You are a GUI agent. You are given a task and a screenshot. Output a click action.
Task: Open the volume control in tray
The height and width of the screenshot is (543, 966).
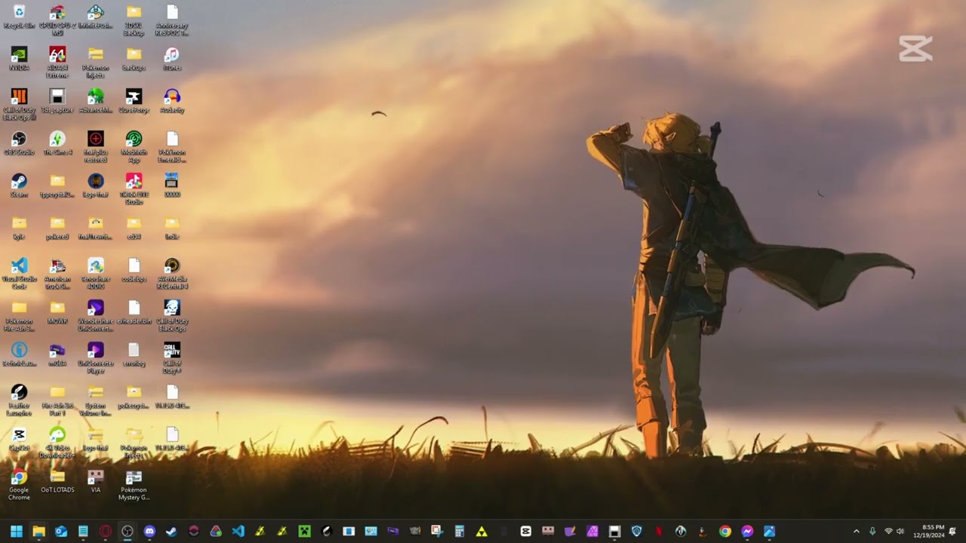[900, 531]
